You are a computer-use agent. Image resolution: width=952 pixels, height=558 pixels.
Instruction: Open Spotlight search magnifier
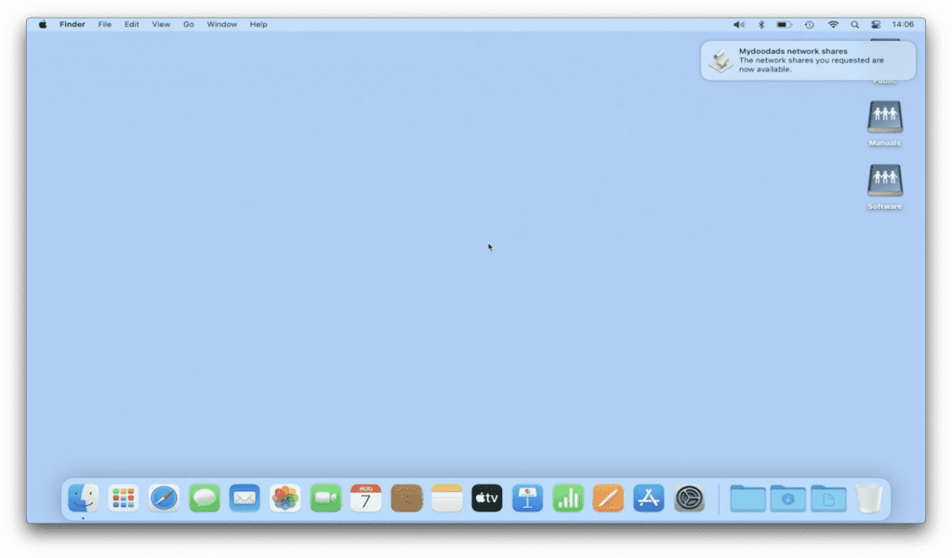click(855, 25)
